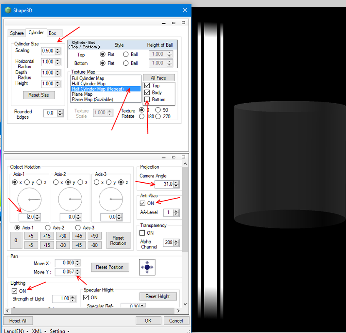
Task: Restore the upper shape settings panel
Action: tap(173, 23)
